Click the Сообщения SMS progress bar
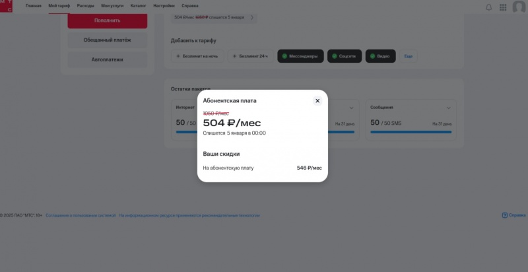This screenshot has height=272, width=528. [x=411, y=131]
